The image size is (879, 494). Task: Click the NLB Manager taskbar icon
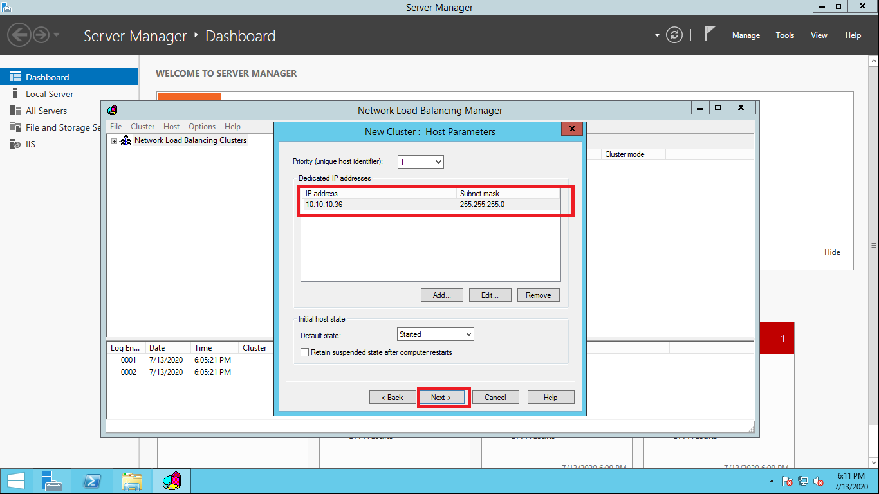172,481
